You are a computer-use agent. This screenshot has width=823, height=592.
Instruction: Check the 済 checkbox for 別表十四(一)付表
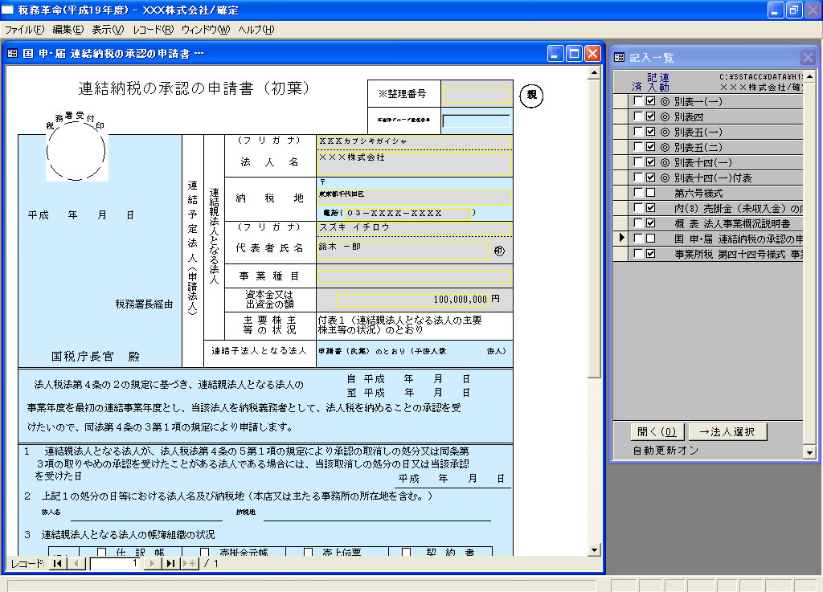tap(638, 178)
